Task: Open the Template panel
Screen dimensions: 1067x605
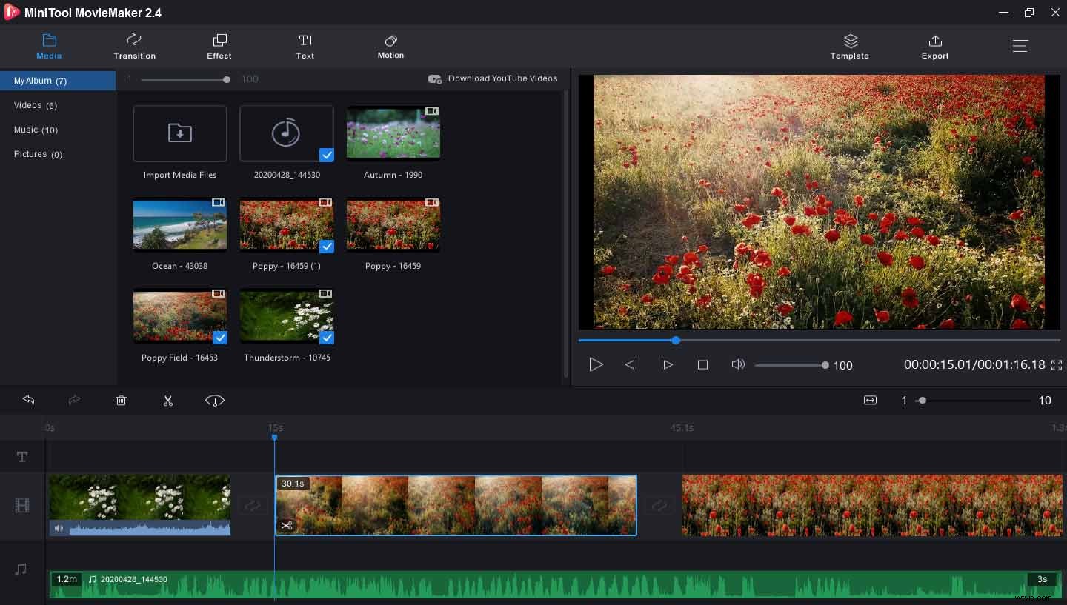Action: [x=849, y=47]
